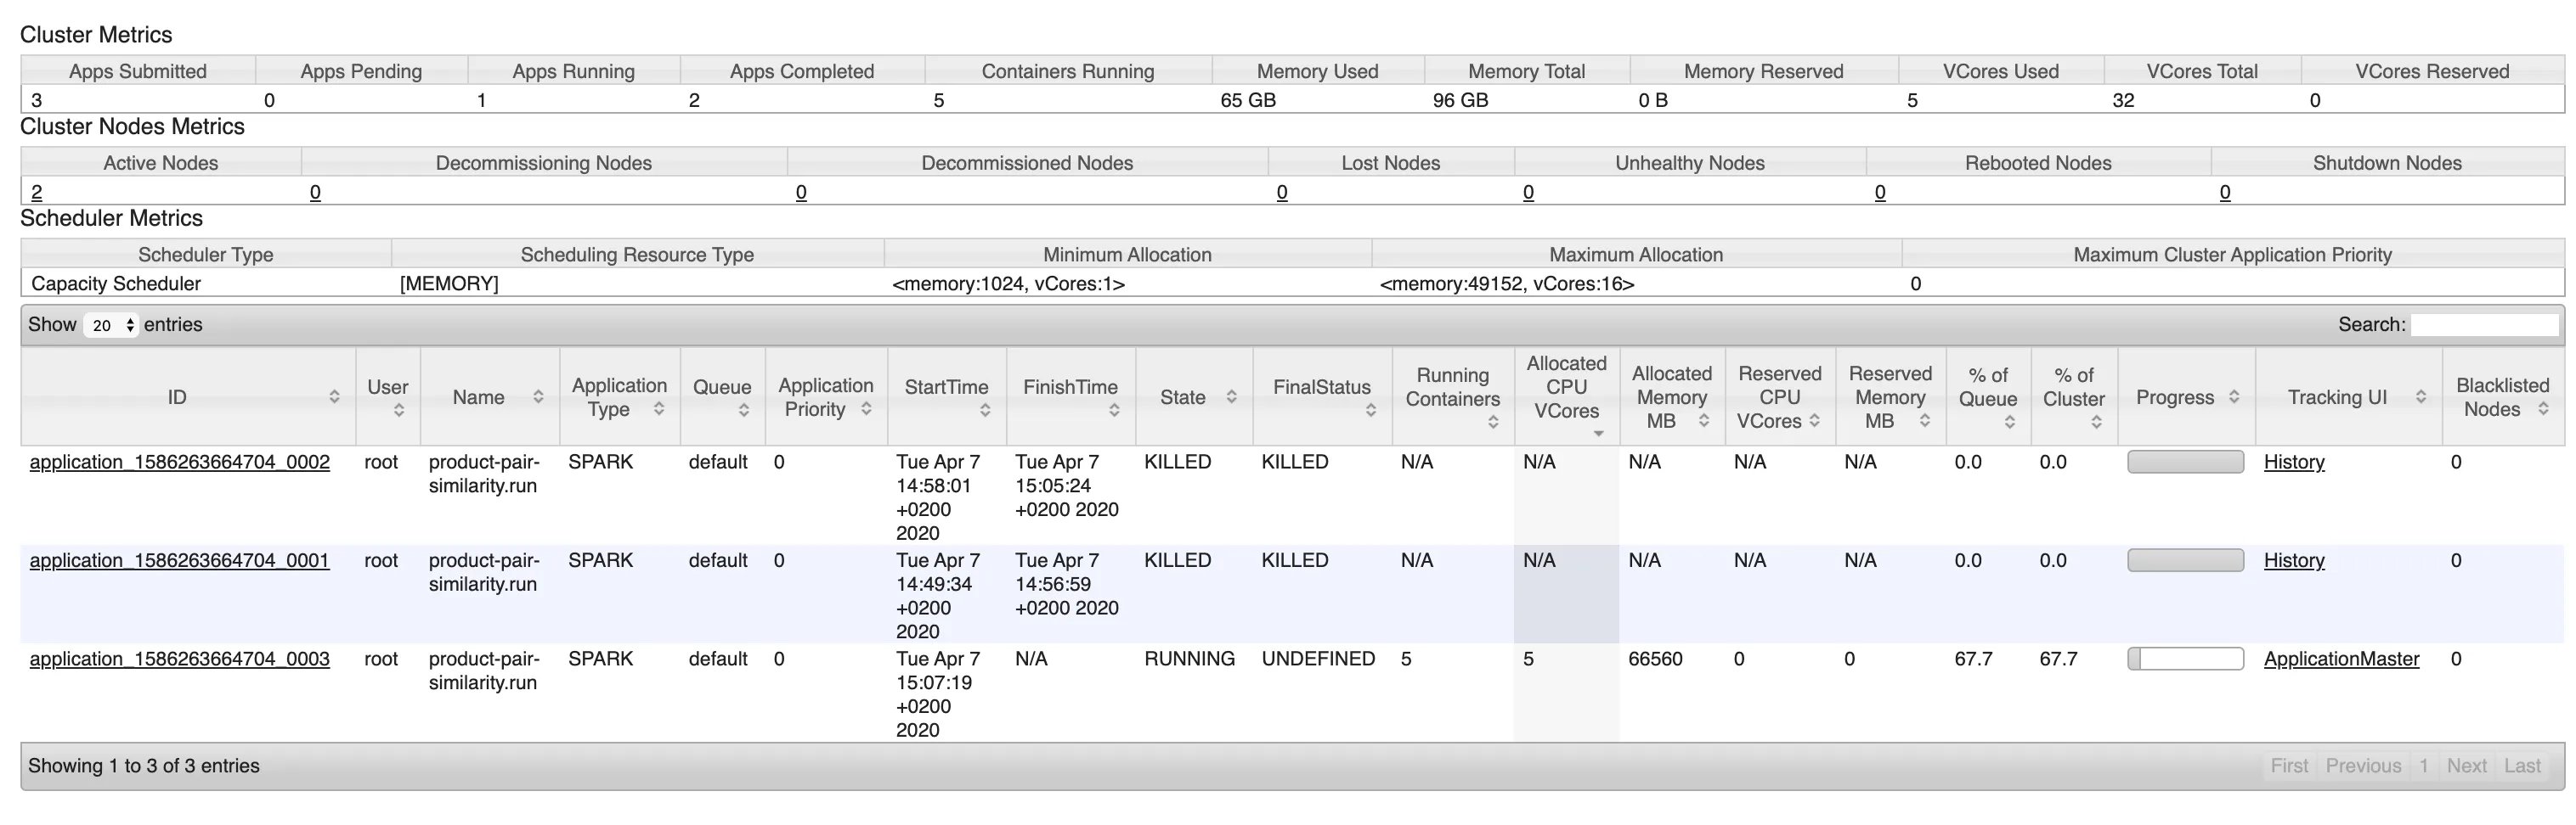Focus the Search input field
This screenshot has width=2576, height=825.
point(2484,324)
